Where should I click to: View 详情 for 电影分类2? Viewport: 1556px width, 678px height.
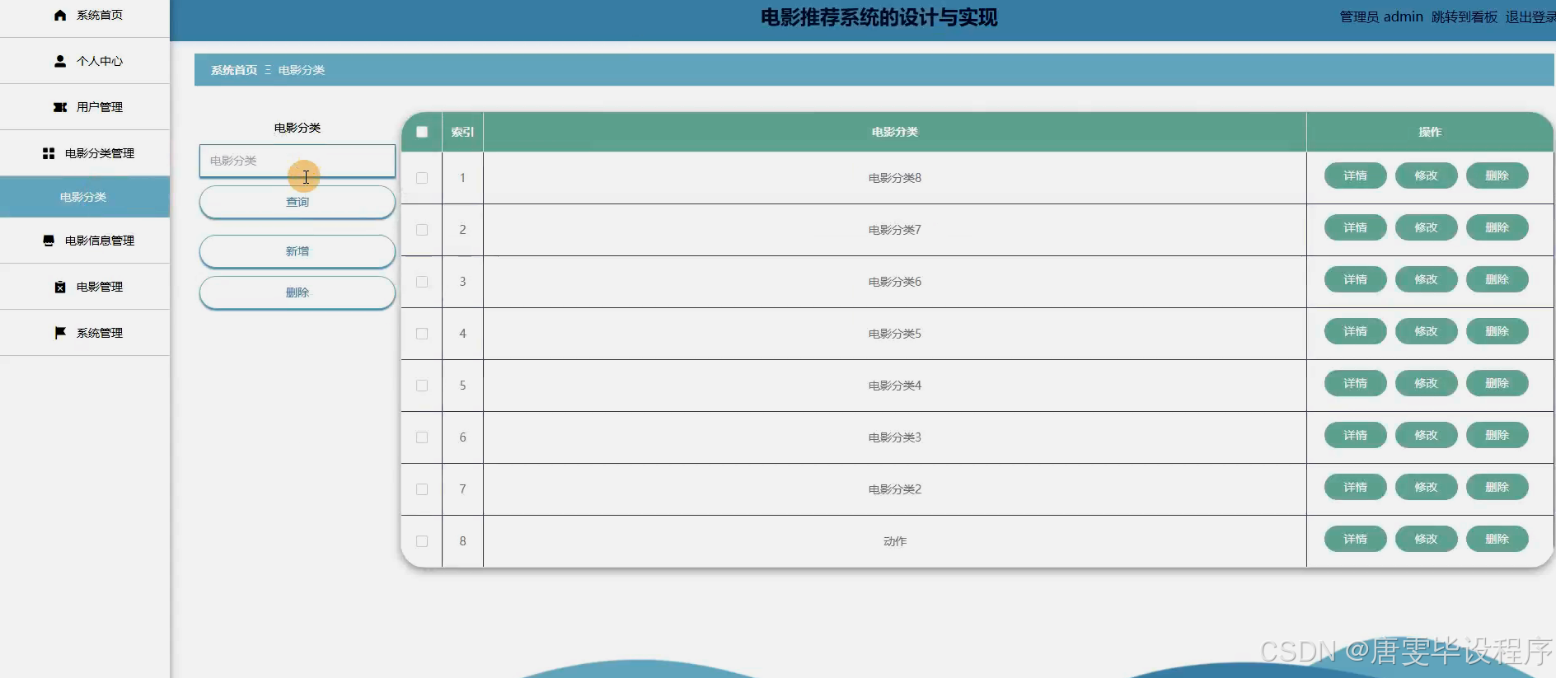coord(1355,487)
